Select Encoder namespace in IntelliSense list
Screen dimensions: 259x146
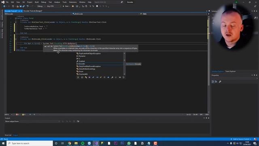point(100,64)
